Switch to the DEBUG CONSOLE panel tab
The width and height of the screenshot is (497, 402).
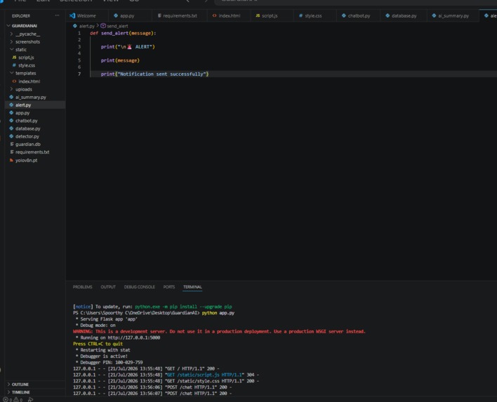coord(140,287)
